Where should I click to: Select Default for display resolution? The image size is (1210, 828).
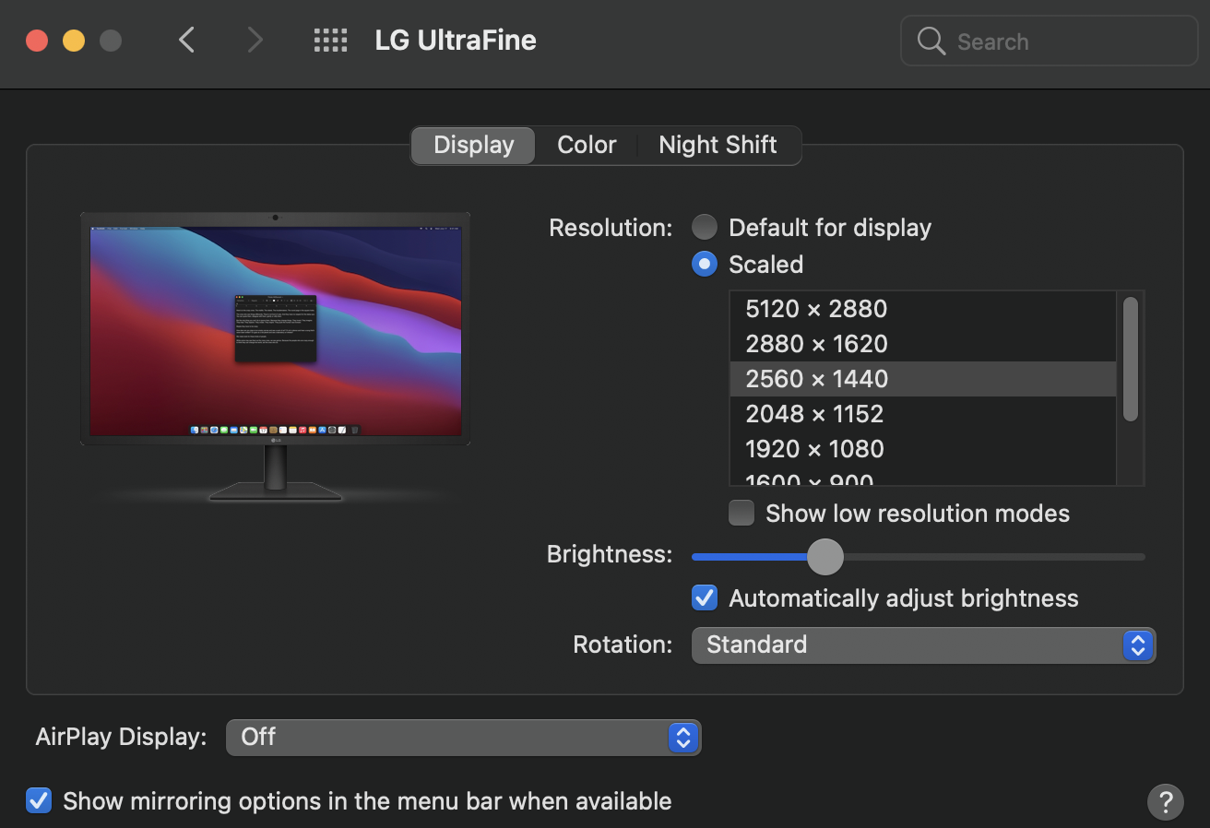pos(705,228)
